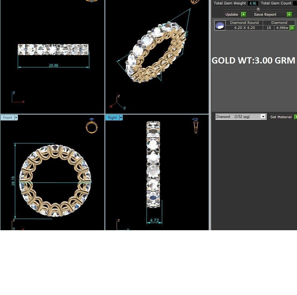Click the 4.72 width dimension label
297x295 pixels.
click(x=154, y=220)
